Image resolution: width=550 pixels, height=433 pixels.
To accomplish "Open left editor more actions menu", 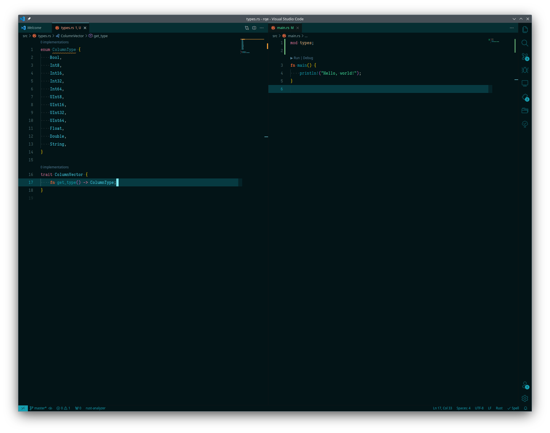I will [x=262, y=28].
